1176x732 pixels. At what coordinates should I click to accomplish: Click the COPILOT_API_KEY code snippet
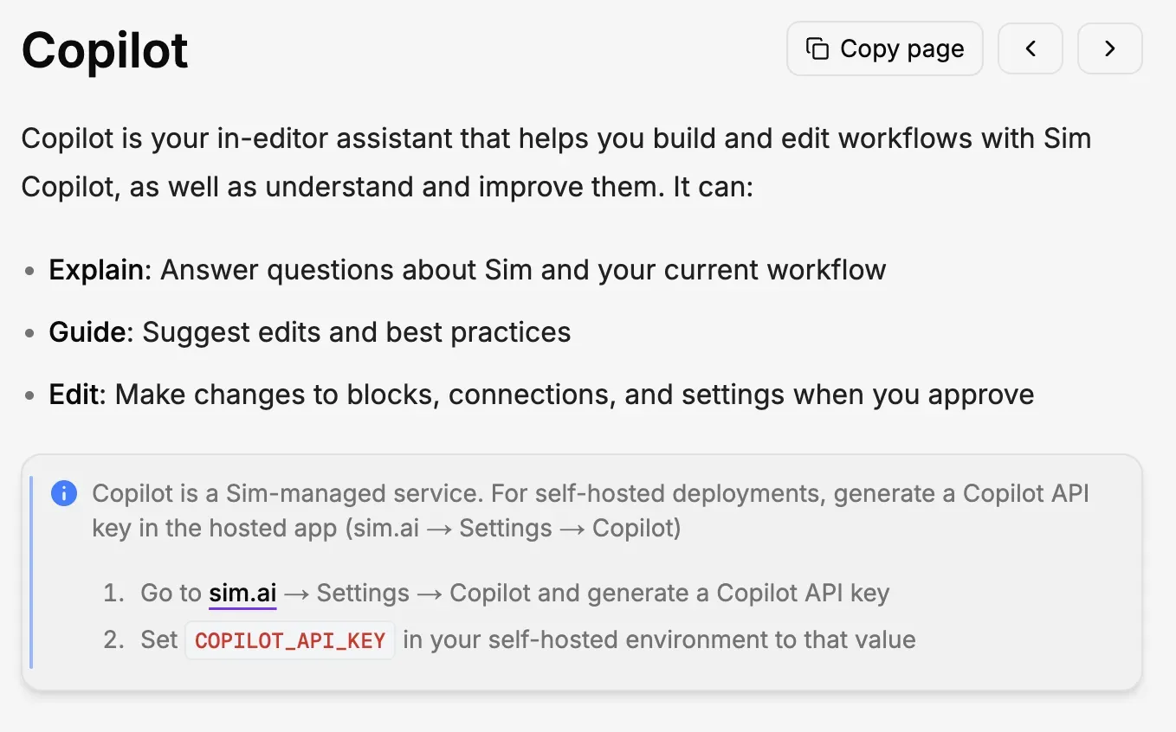point(290,641)
